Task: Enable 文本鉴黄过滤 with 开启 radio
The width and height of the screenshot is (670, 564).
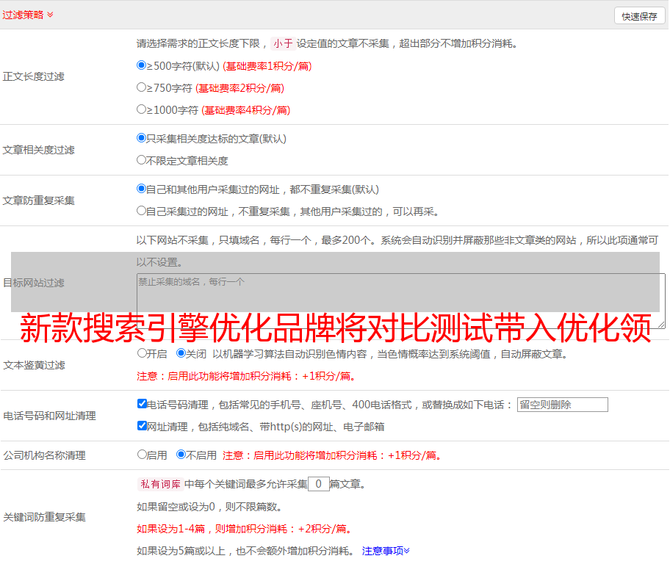Action: pyautogui.click(x=142, y=353)
